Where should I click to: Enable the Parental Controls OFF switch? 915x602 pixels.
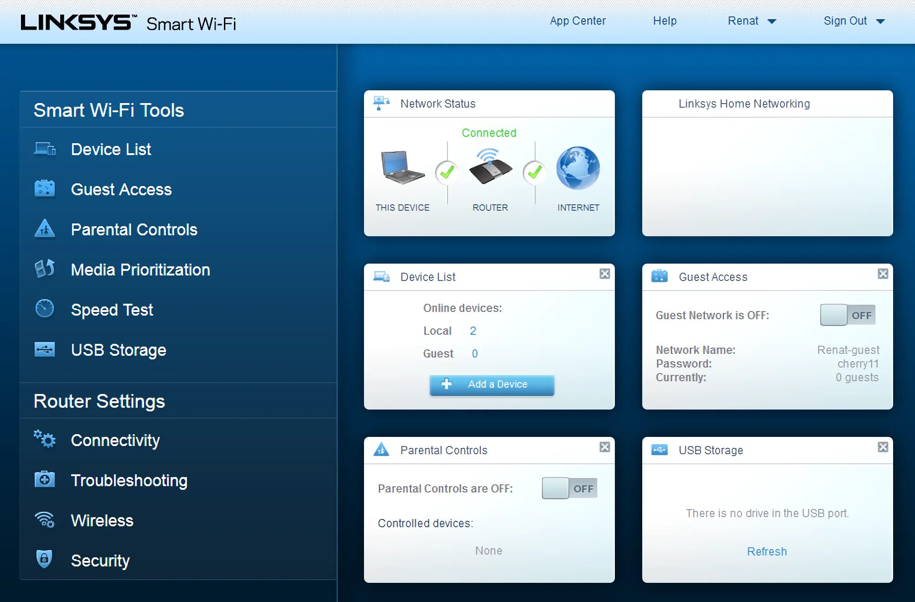tap(569, 488)
